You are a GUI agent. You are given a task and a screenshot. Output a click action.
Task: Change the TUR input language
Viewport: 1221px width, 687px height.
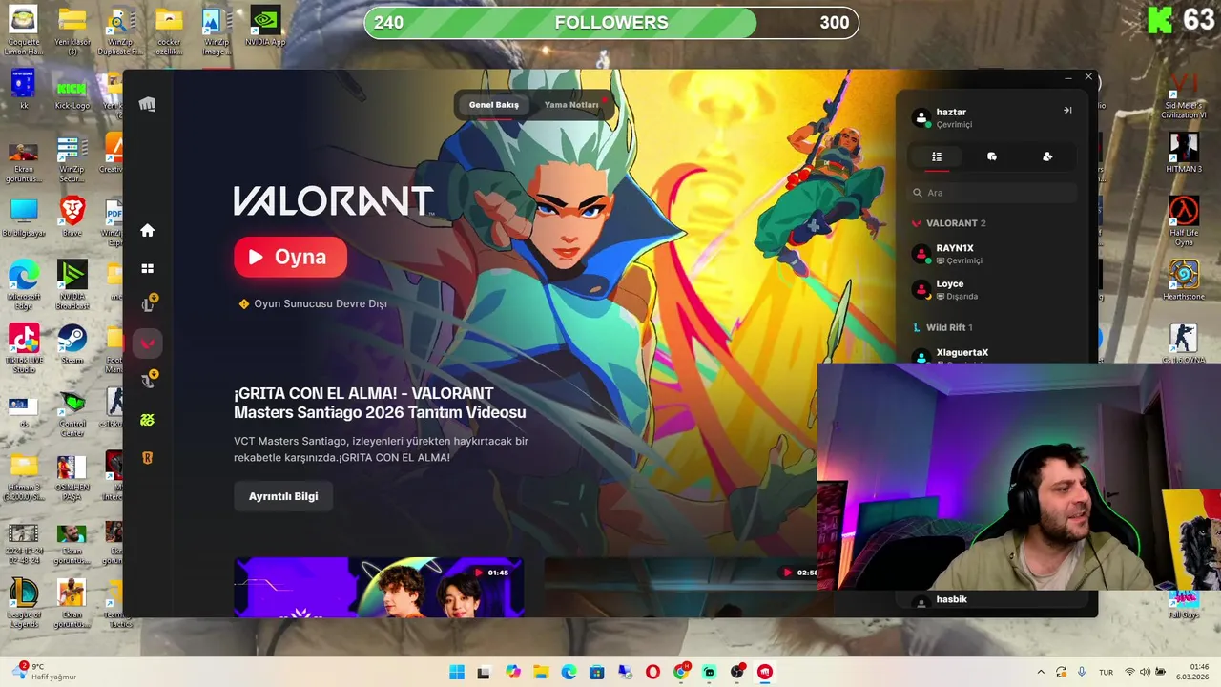click(1107, 672)
